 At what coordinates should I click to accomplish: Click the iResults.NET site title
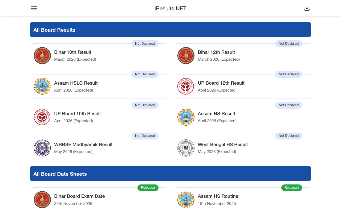pyautogui.click(x=170, y=8)
